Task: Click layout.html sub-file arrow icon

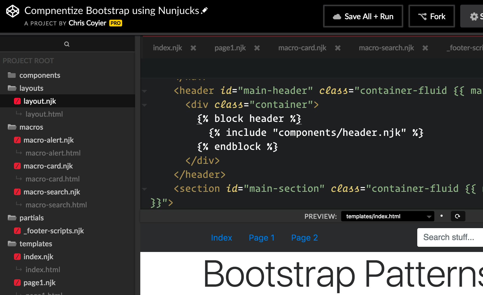Action: tap(19, 114)
